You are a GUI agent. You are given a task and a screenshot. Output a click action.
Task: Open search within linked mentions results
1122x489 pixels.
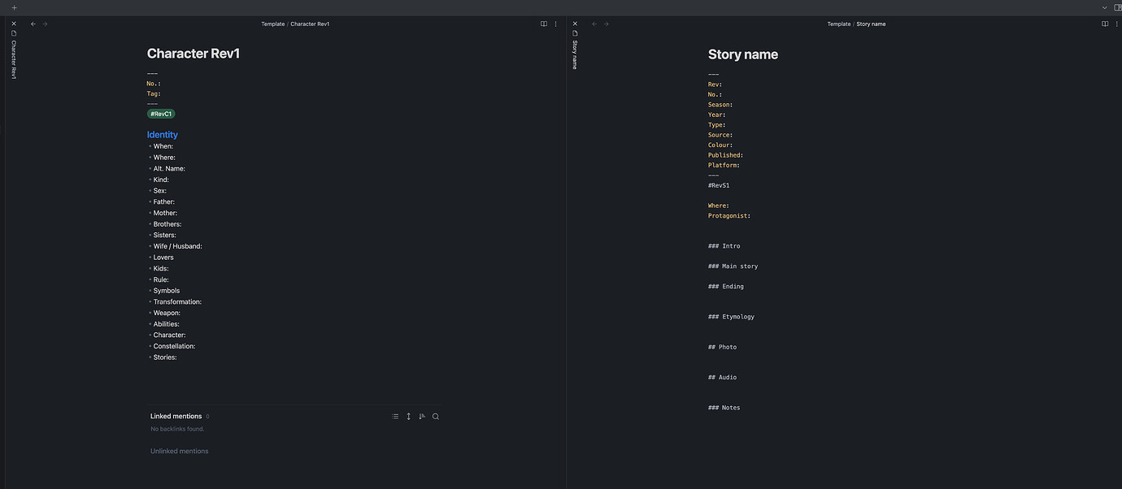coord(435,416)
